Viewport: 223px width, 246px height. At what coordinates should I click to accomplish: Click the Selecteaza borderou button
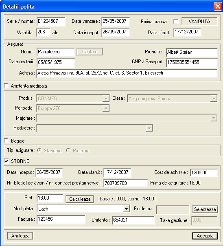(x=205, y=209)
